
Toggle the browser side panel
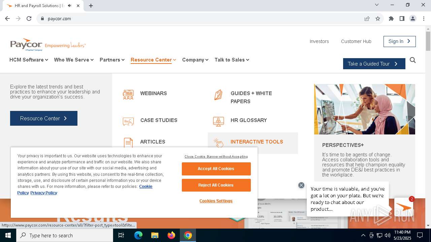402,18
